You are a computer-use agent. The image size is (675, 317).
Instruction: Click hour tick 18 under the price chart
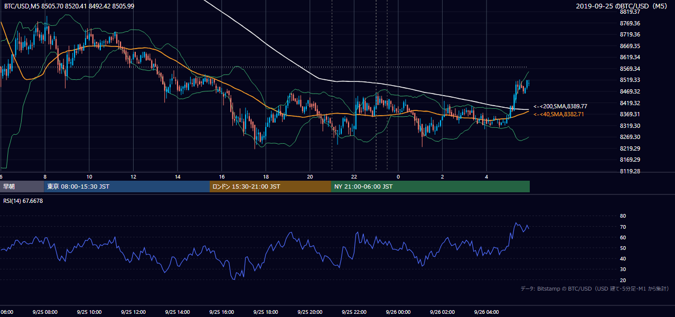[266, 176]
